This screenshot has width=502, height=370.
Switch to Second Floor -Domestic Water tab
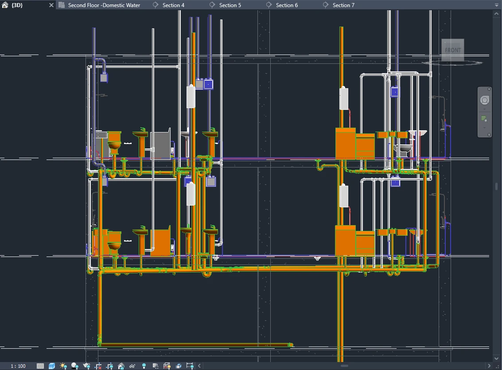(x=104, y=5)
